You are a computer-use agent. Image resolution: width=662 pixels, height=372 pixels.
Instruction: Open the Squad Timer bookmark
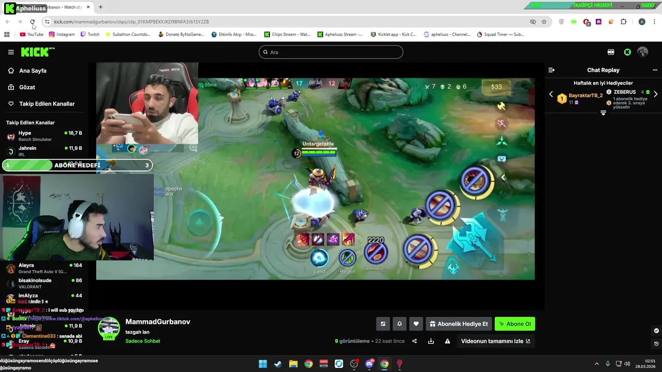point(500,35)
